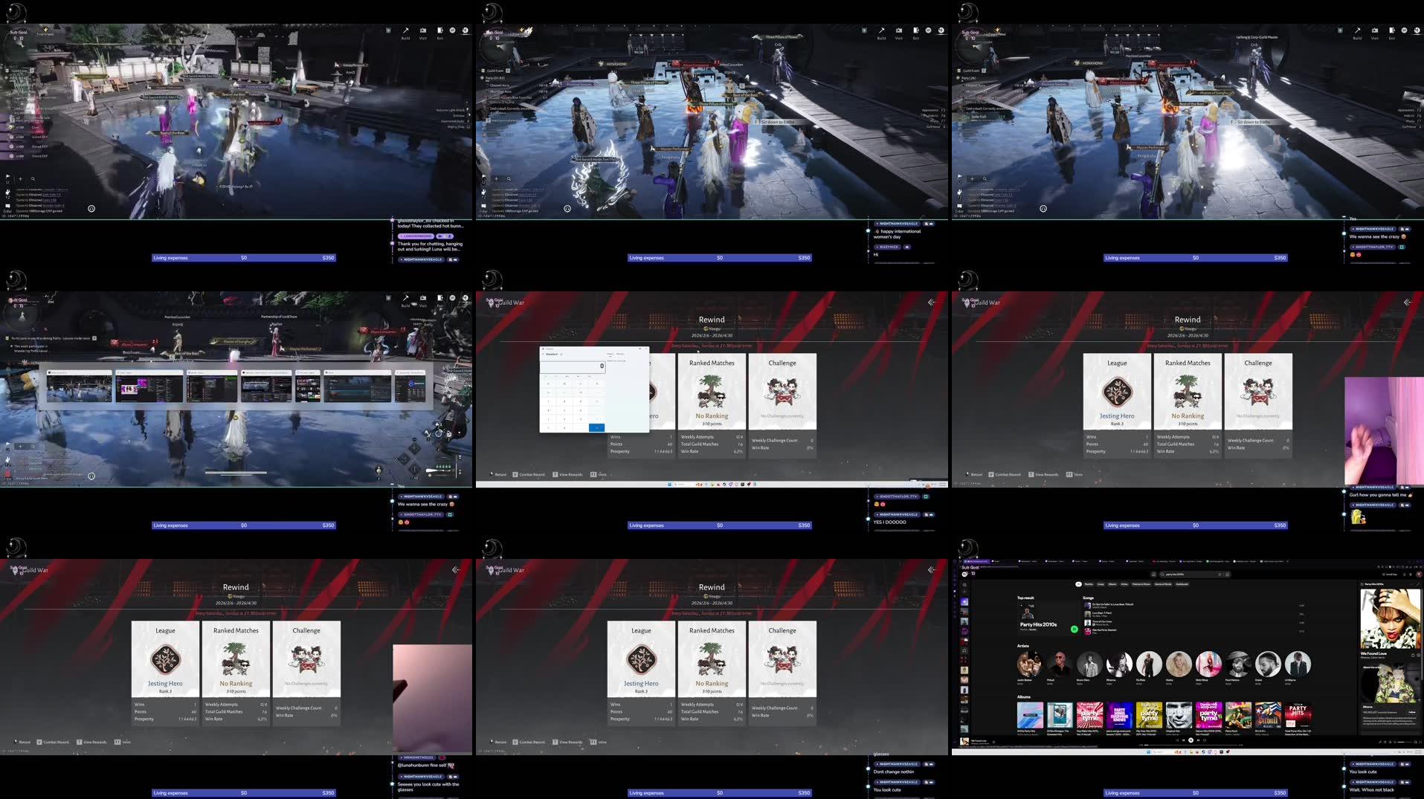Image resolution: width=1424 pixels, height=799 pixels.
Task: Click the Exit icon in the top HUD
Action: [440, 30]
